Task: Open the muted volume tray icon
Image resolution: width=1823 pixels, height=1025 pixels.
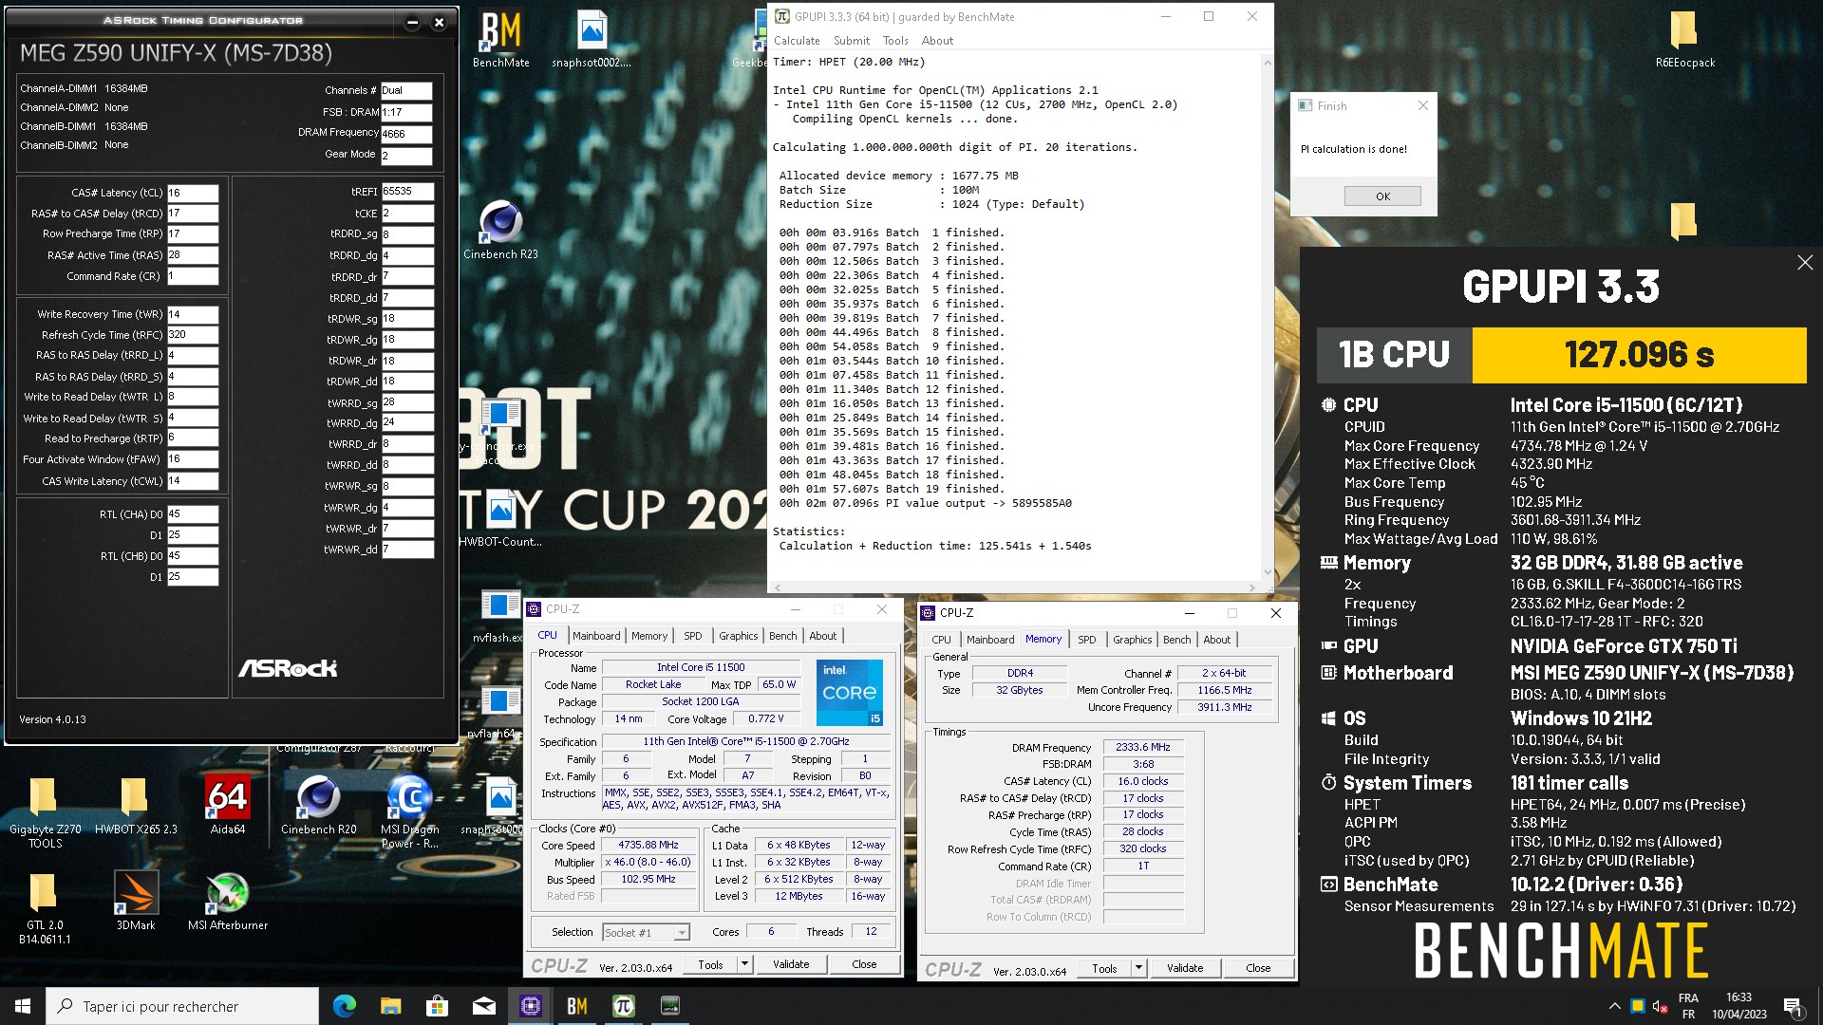Action: [1660, 1006]
